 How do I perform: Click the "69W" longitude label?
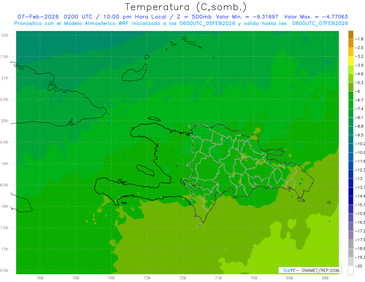pyautogui.click(x=290, y=278)
